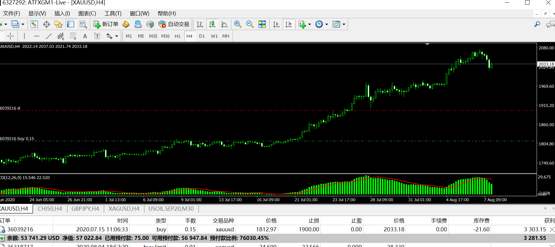This screenshot has height=247, width=555.
Task: Switch chart to candlestick style
Action: tap(212, 24)
